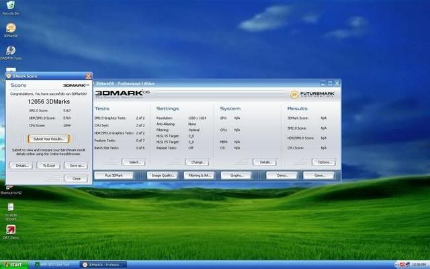Close the 3DMark Score window with X
The width and height of the screenshot is (430, 269).
tap(89, 76)
